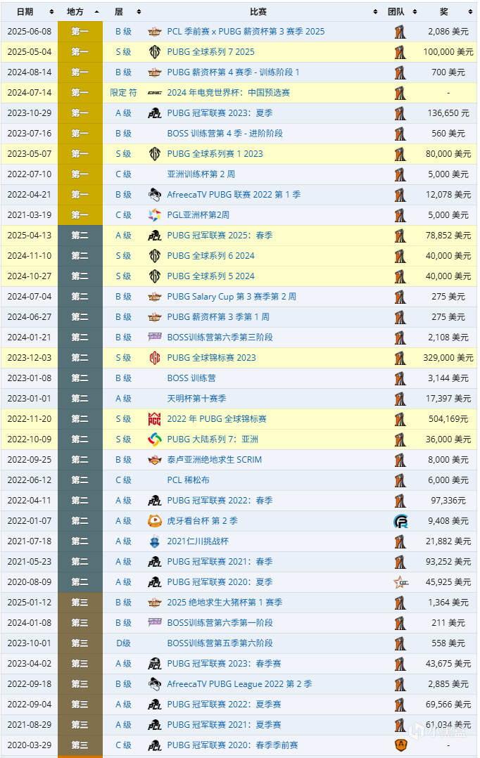Select the prize cell 329,000 美元
The image size is (480, 758).
[448, 358]
